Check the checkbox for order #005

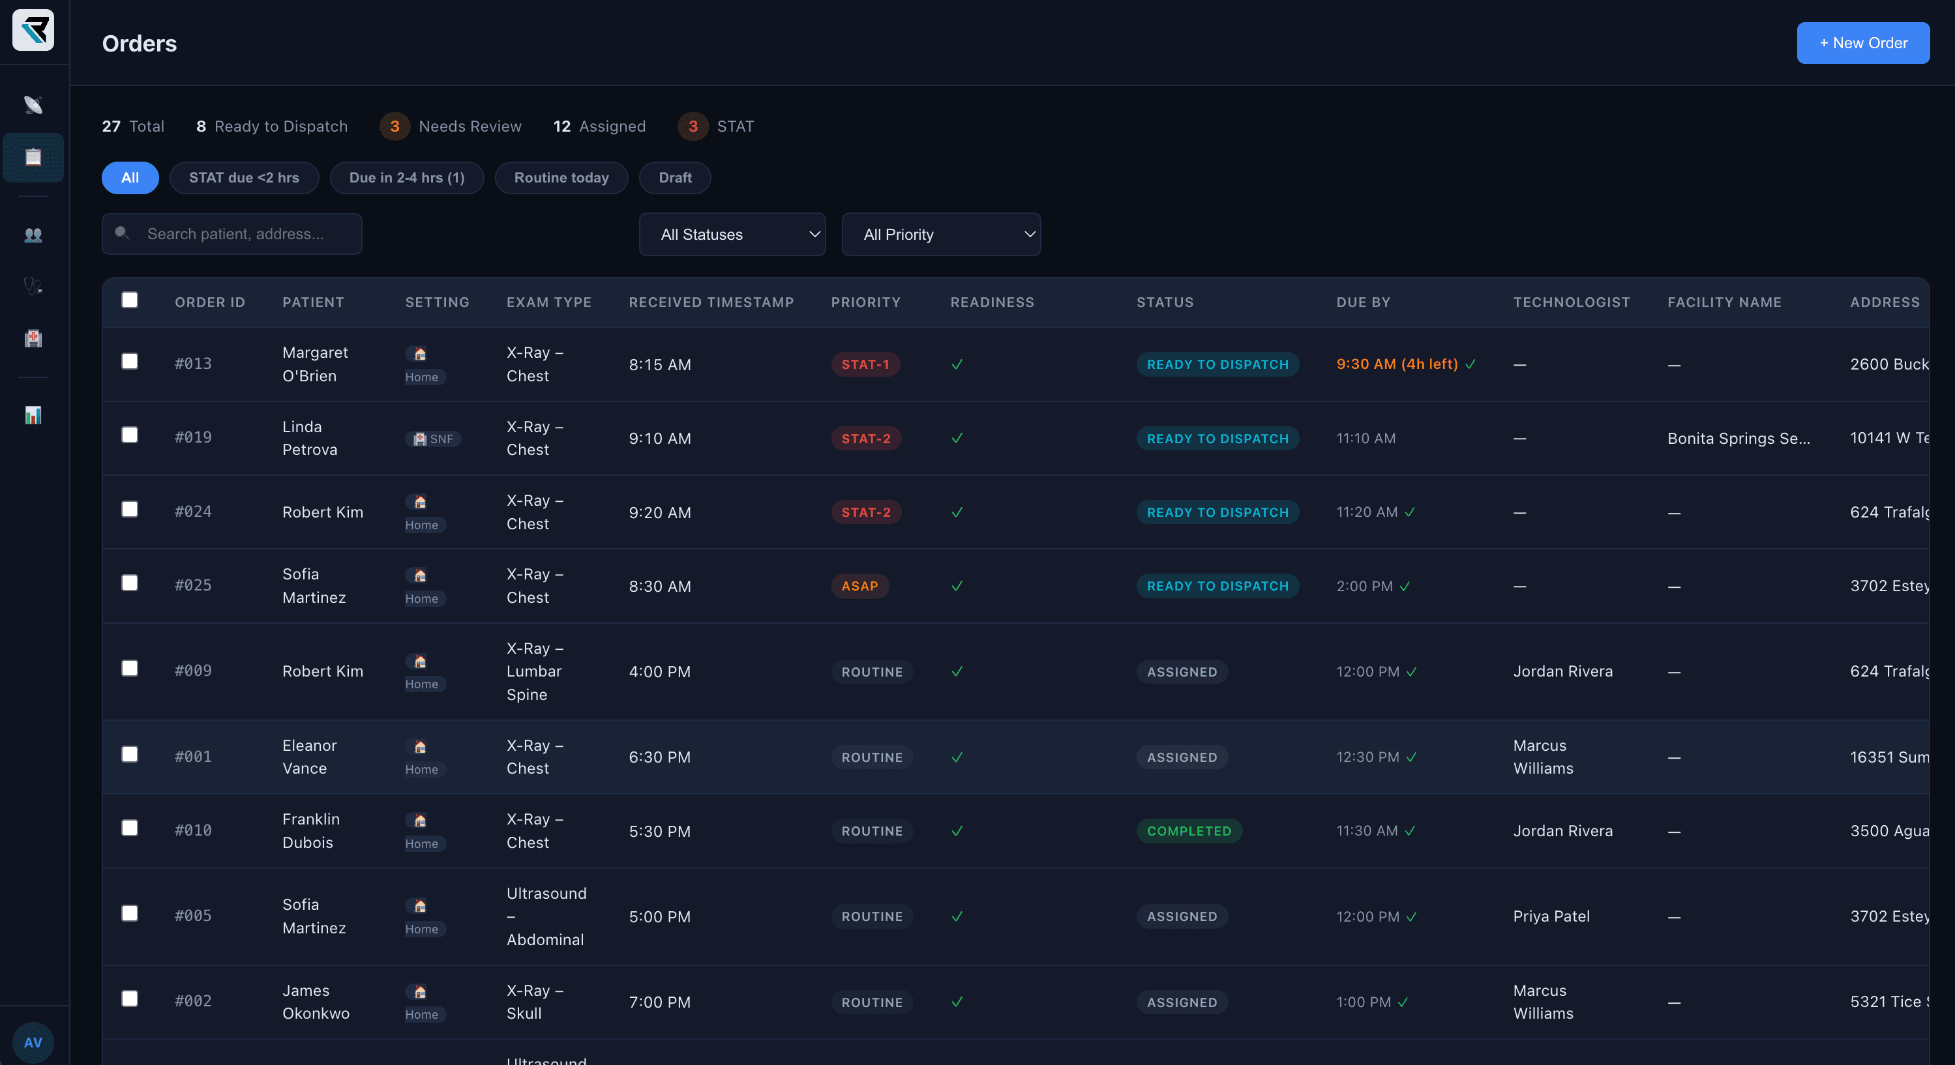tap(130, 913)
